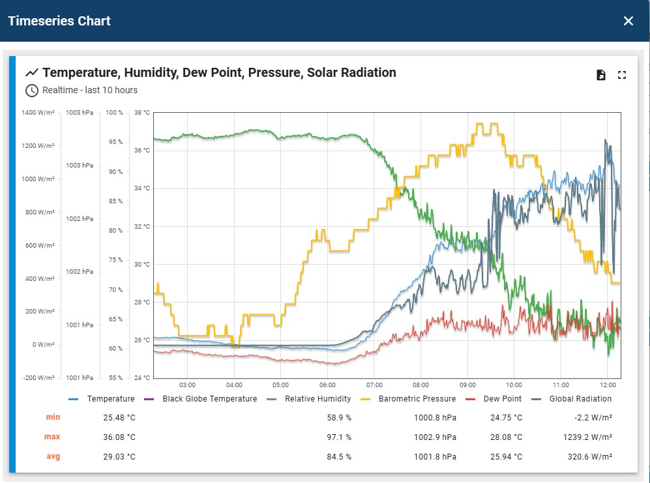Open the 'Realtime - last 10 hours' time window

(x=90, y=90)
